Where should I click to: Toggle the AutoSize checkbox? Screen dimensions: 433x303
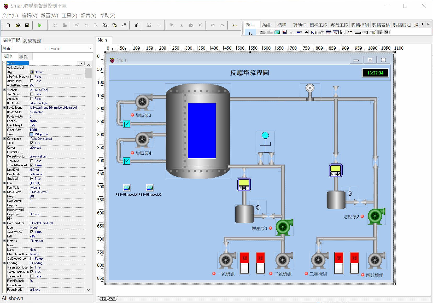click(x=32, y=99)
